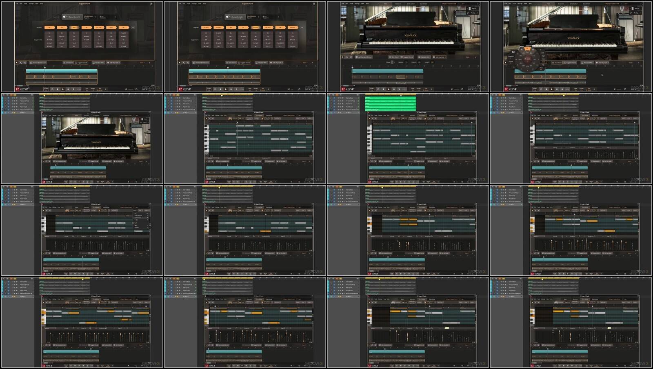This screenshot has height=369, width=653.
Task: Click Suggest Chords button in seven-chord frame
Action: [x=81, y=63]
